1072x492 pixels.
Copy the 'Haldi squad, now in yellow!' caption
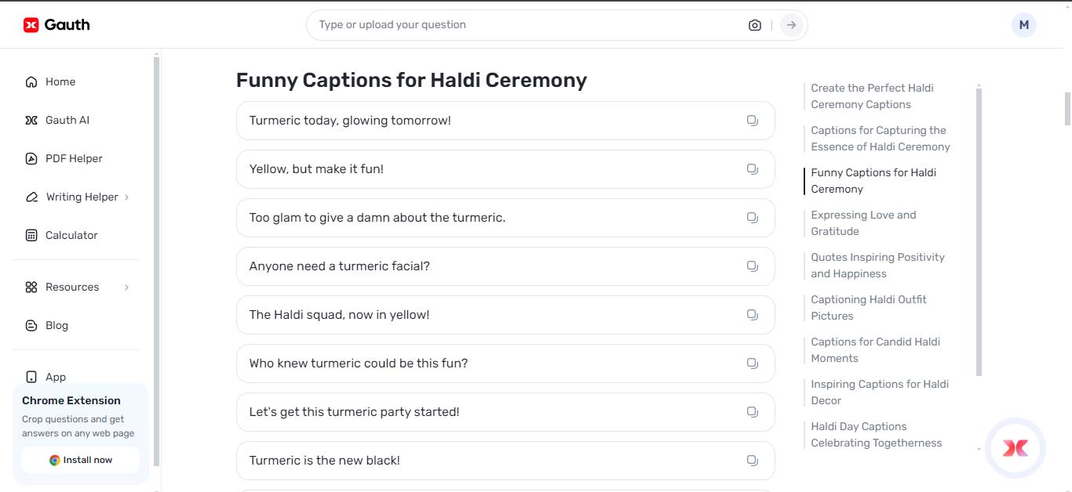tap(752, 314)
